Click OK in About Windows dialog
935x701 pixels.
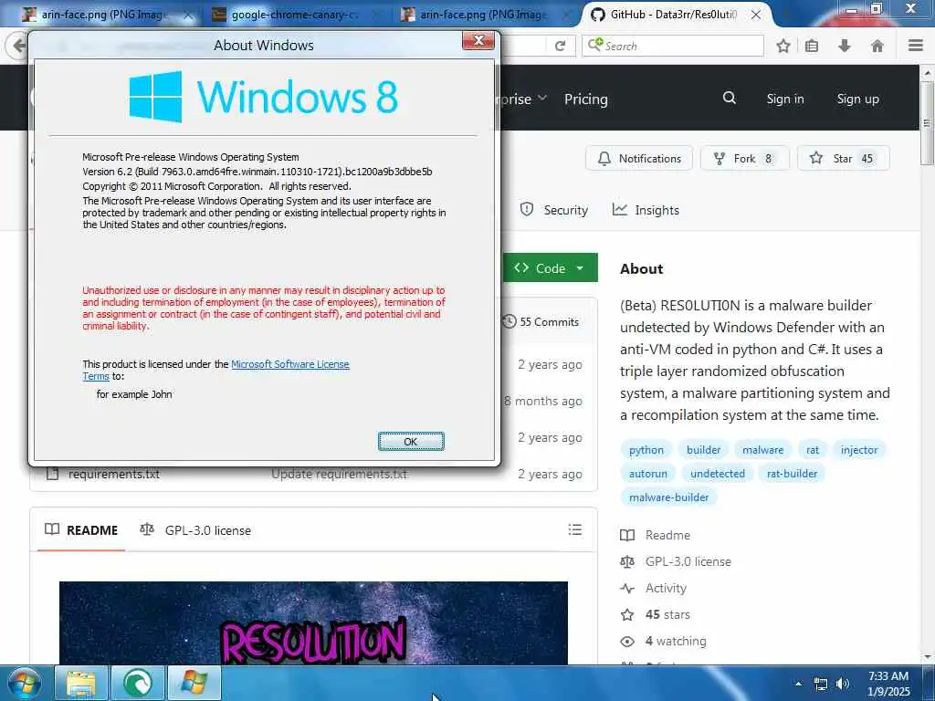pos(411,441)
